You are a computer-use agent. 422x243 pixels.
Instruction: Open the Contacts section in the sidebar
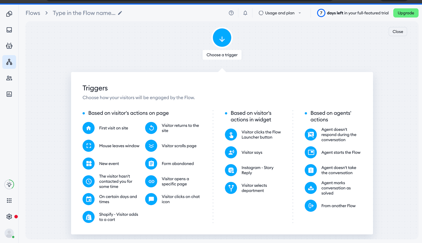9,78
